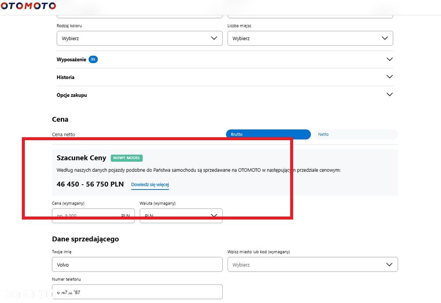
Task: Click the price range 46 450 - 56 750 PLN
Action: tap(90, 184)
